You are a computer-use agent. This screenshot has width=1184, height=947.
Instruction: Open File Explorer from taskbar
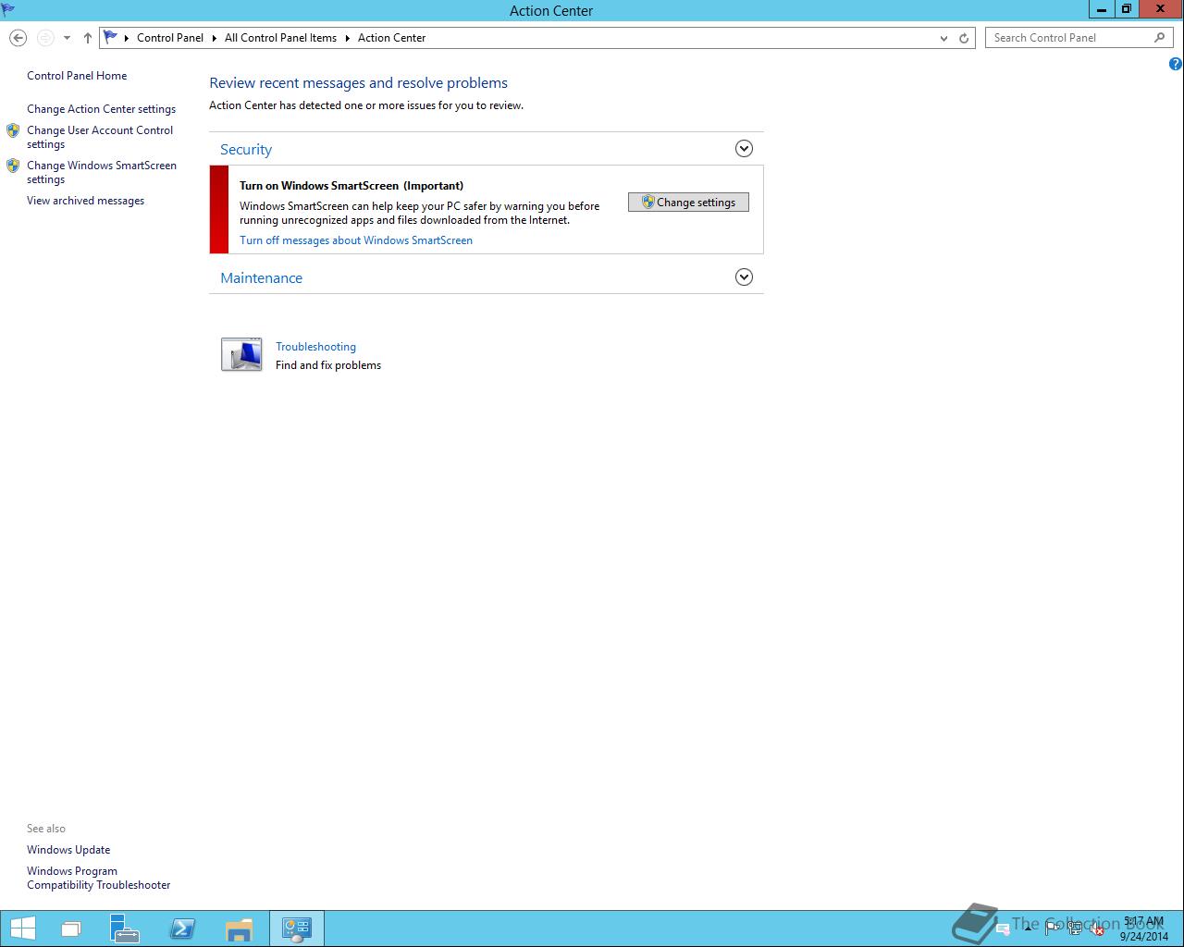[240, 929]
